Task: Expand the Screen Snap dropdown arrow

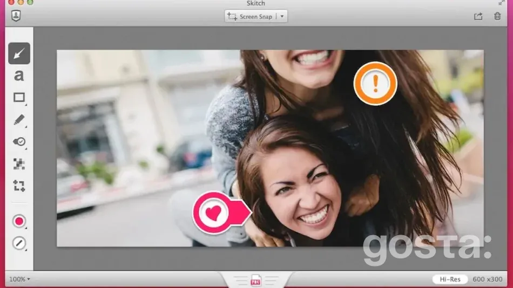Action: 282,17
